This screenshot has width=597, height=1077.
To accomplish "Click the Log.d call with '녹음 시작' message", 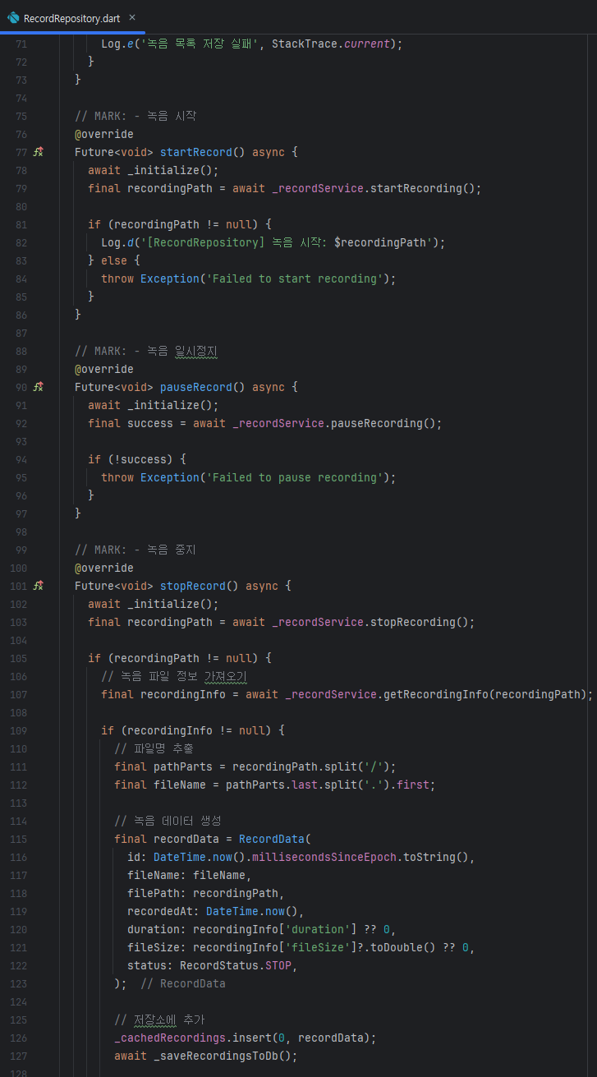I will [273, 242].
